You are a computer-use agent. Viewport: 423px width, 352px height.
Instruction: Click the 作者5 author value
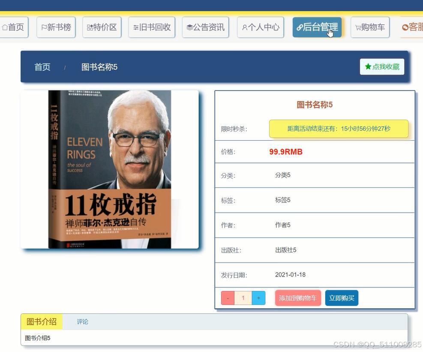tap(283, 225)
